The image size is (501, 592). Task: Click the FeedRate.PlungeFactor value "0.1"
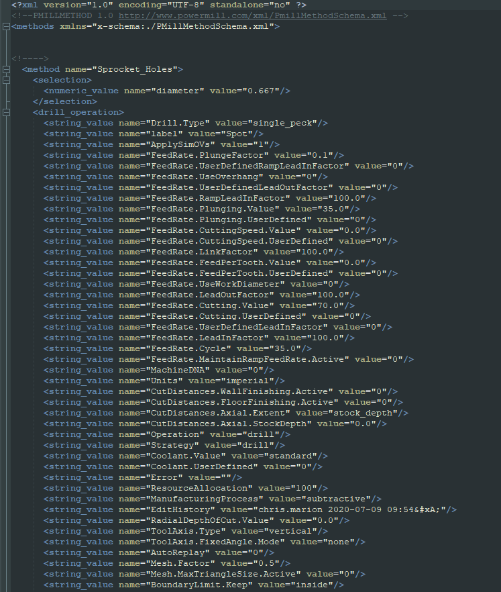pos(320,156)
